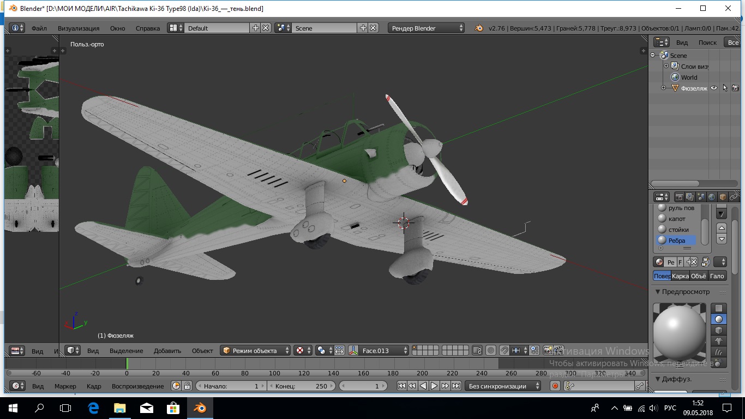Open the Визуализация menu
745x419 pixels.
click(79, 28)
